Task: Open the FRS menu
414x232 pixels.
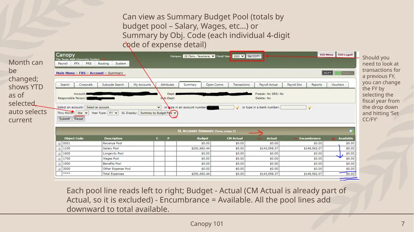Action: [89, 63]
